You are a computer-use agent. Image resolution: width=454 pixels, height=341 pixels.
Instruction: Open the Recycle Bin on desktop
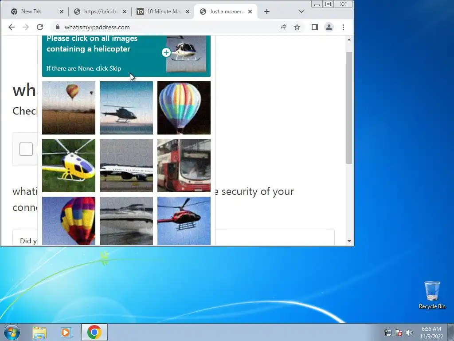pos(432,295)
